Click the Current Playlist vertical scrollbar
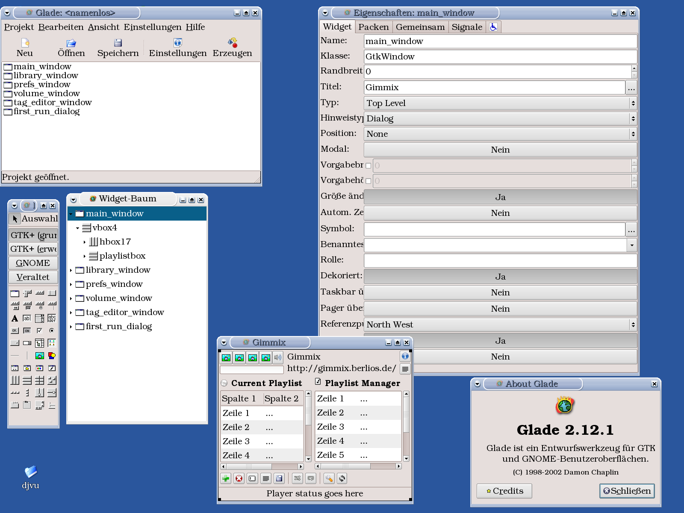 coord(308,426)
